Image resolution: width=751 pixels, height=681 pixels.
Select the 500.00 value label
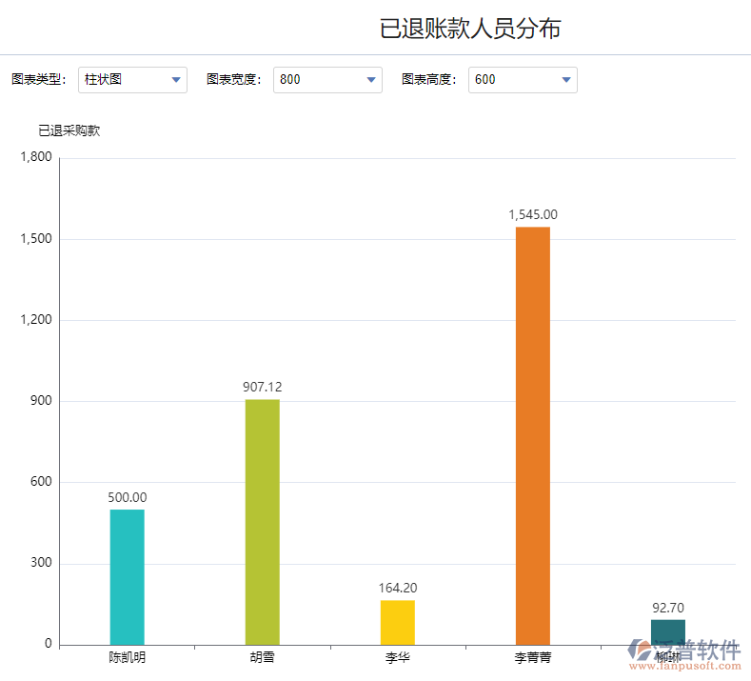127,497
